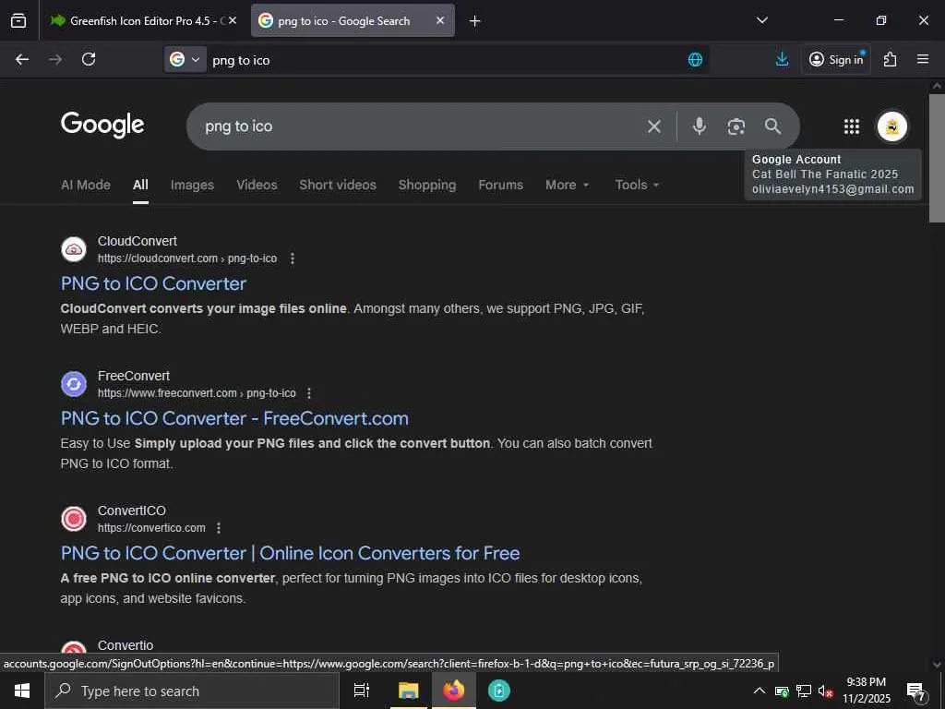Viewport: 945px width, 709px height.
Task: Close the png to ico Google Search tab
Action: 440,20
